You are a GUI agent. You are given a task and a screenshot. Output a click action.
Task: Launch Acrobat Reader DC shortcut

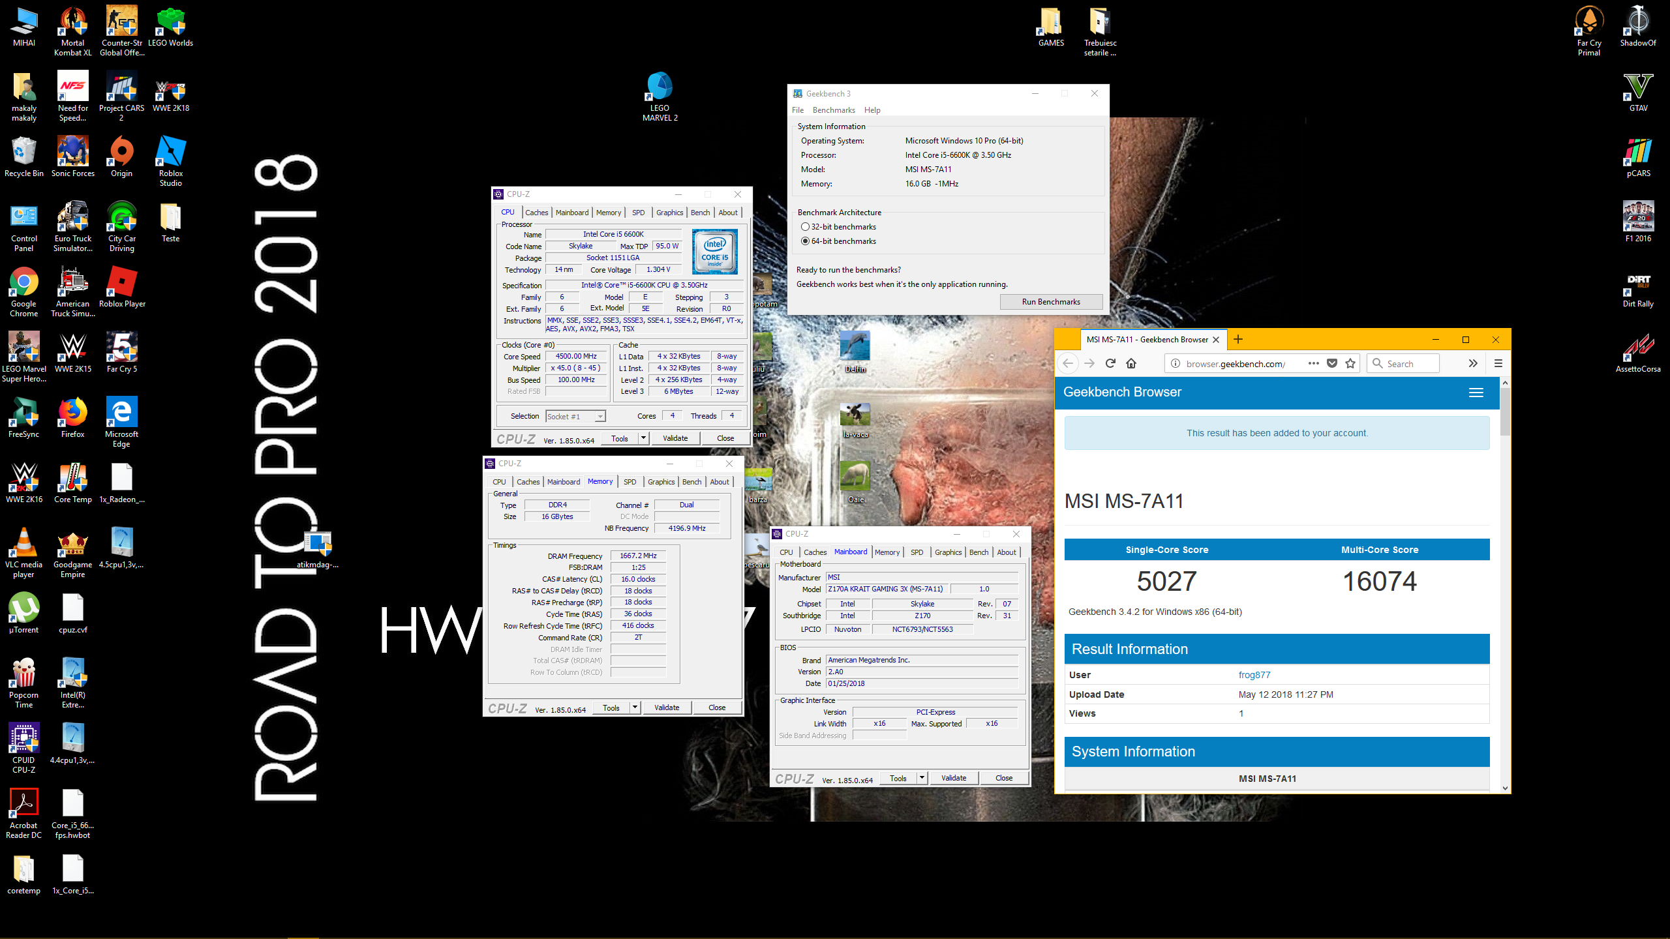point(24,814)
